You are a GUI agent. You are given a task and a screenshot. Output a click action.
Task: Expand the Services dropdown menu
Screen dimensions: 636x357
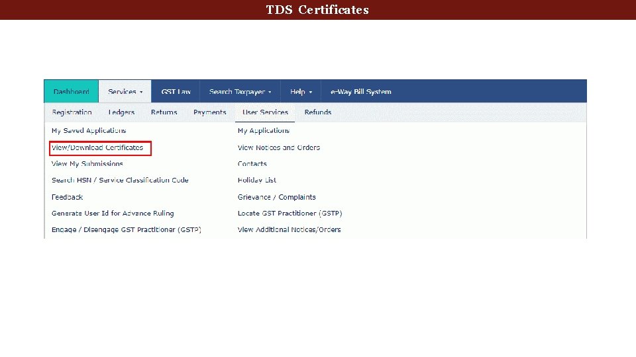click(x=125, y=91)
